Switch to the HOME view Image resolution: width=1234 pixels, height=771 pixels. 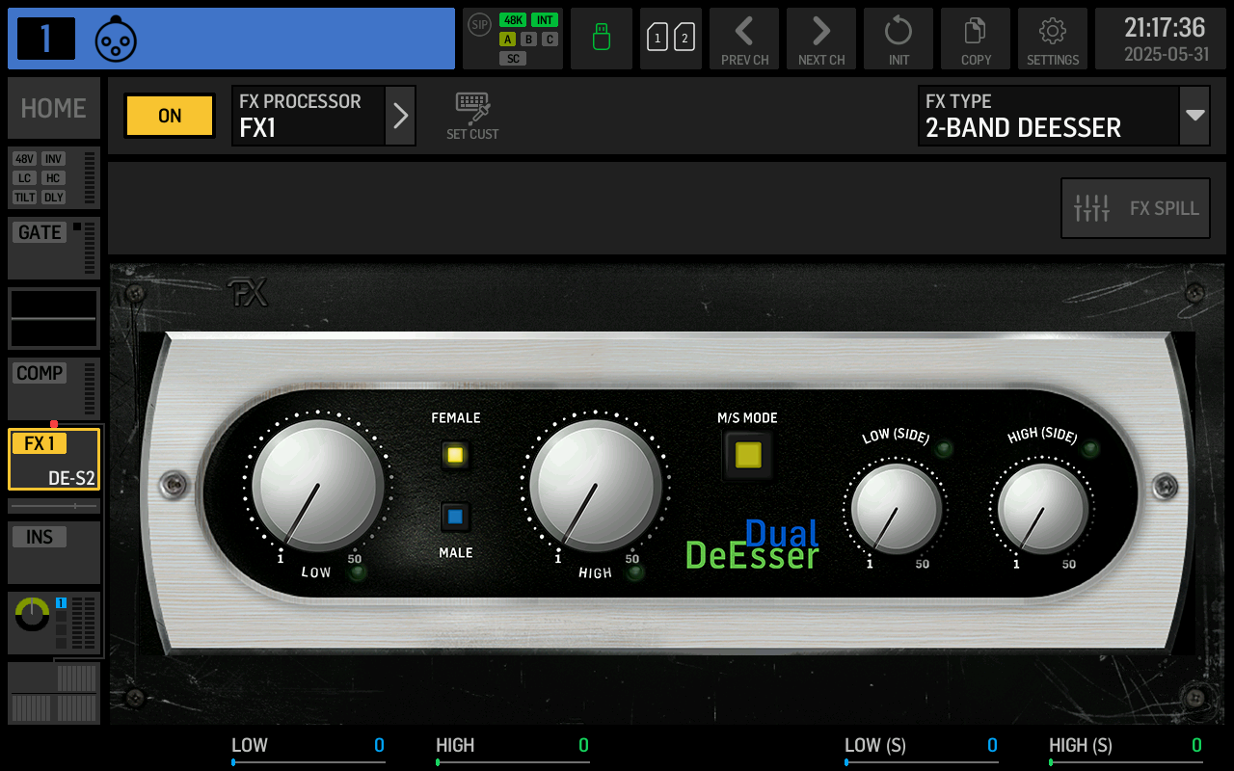[x=53, y=108]
